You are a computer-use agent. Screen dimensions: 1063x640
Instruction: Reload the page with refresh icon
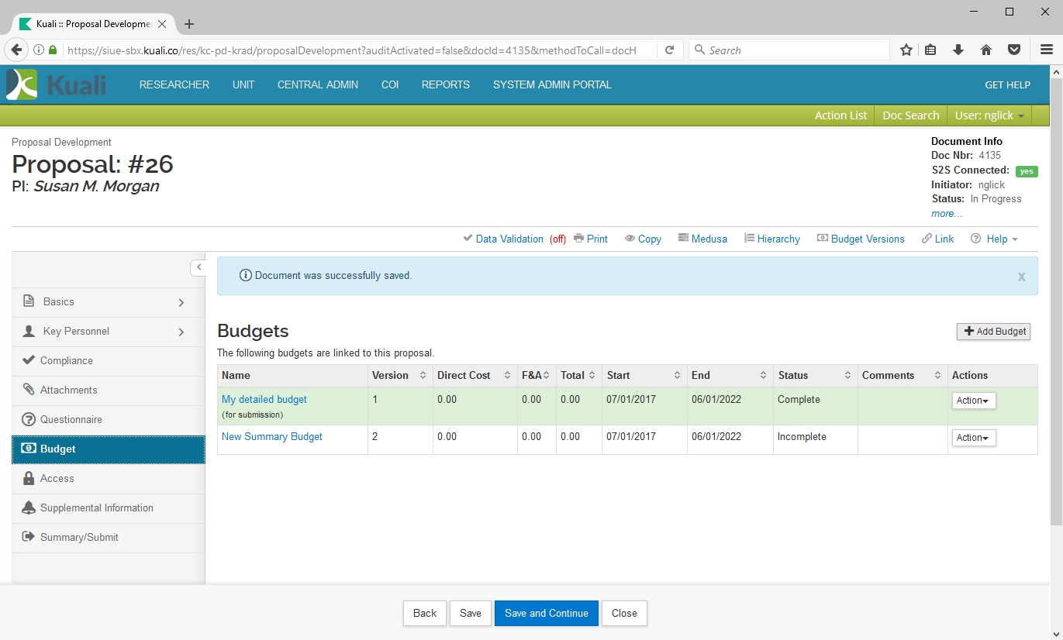[669, 50]
